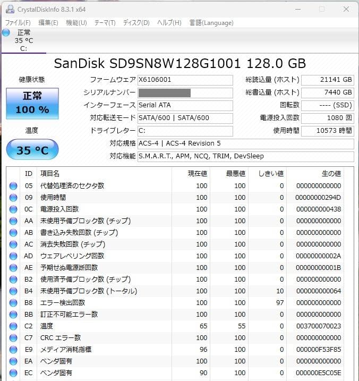Image resolution: width=359 pixels, height=381 pixels.
Task: Click raw value 00000000294D
Action: tap(318, 198)
